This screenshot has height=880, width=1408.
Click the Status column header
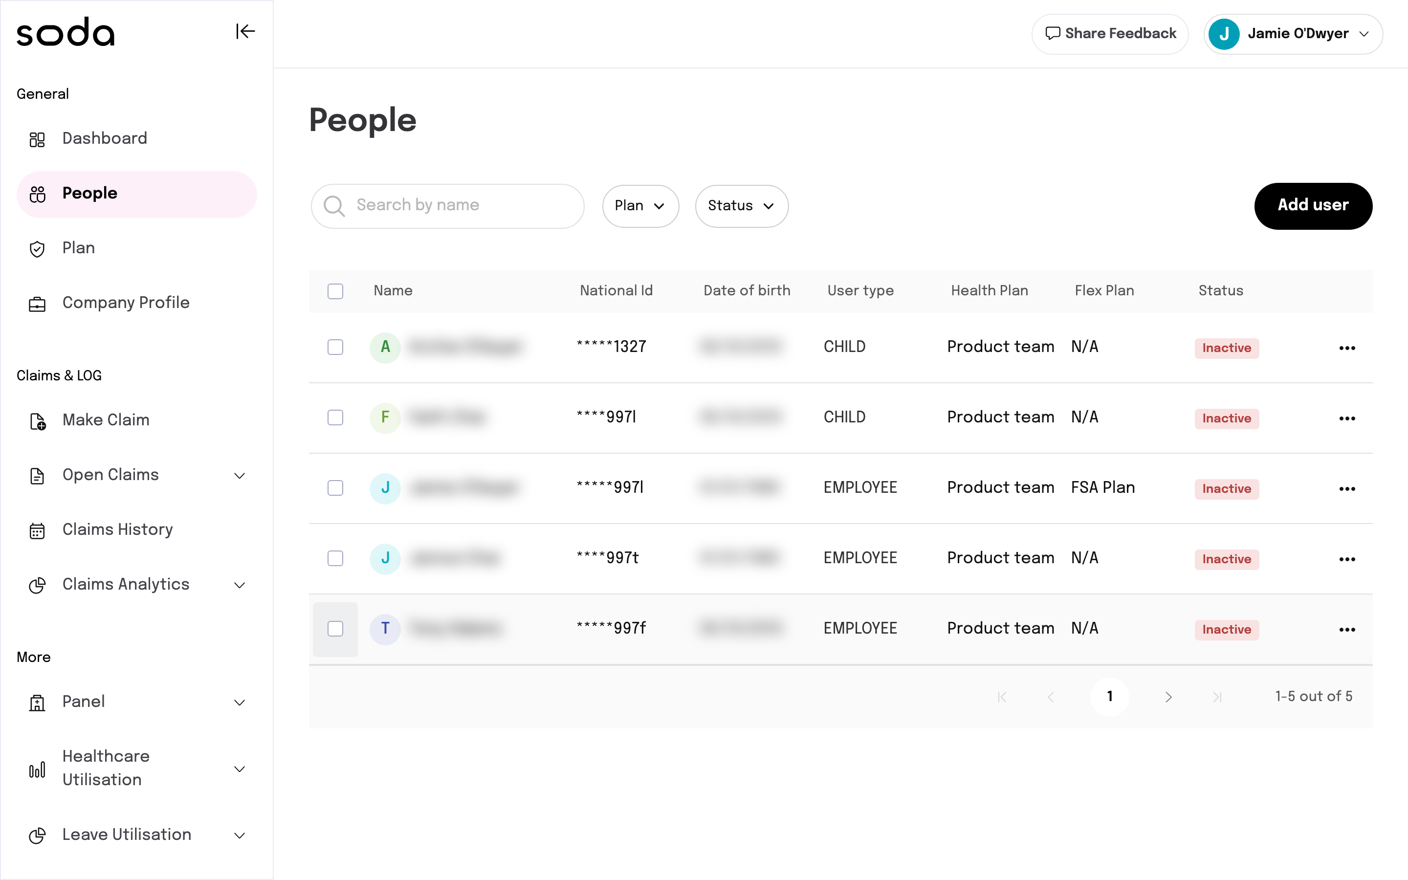click(x=1221, y=290)
